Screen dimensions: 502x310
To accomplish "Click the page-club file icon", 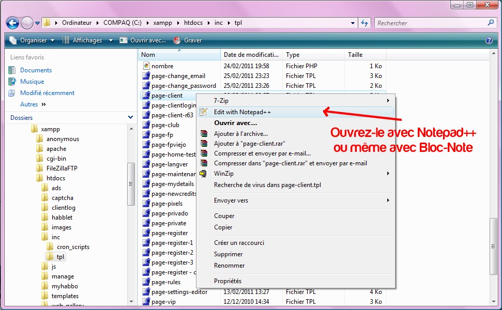I will pos(146,125).
